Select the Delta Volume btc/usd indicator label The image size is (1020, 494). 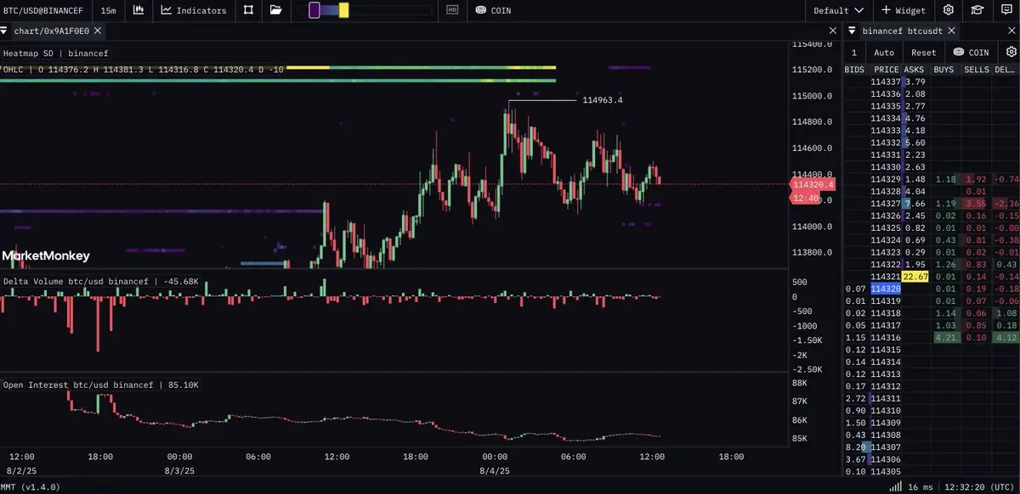[x=101, y=281]
